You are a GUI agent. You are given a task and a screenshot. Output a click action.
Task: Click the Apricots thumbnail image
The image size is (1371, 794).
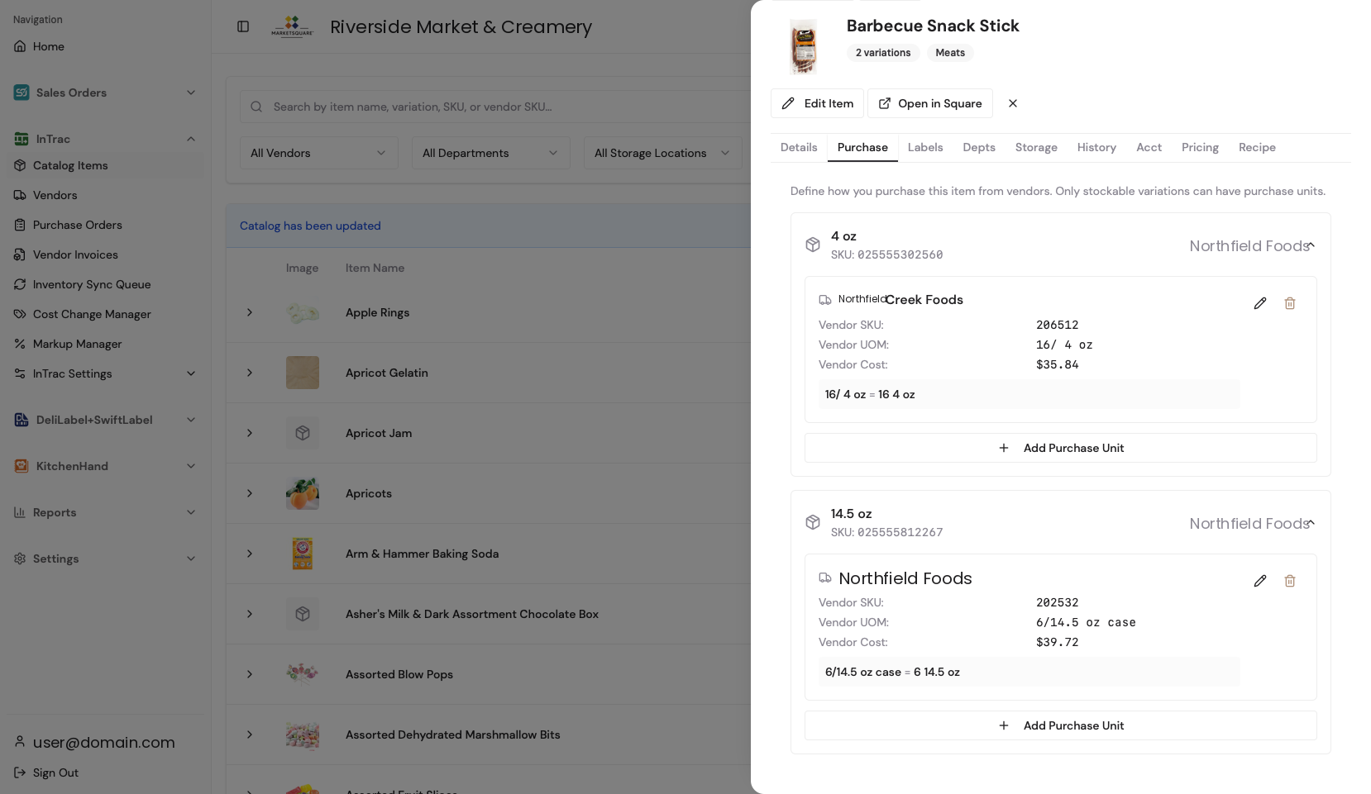tap(303, 493)
